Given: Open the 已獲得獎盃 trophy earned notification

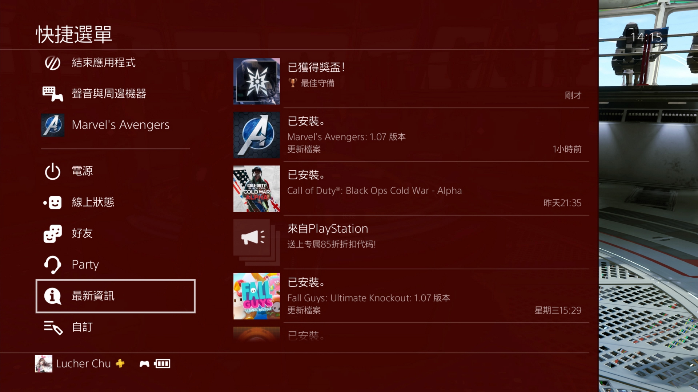Looking at the screenshot, I should tap(411, 81).
